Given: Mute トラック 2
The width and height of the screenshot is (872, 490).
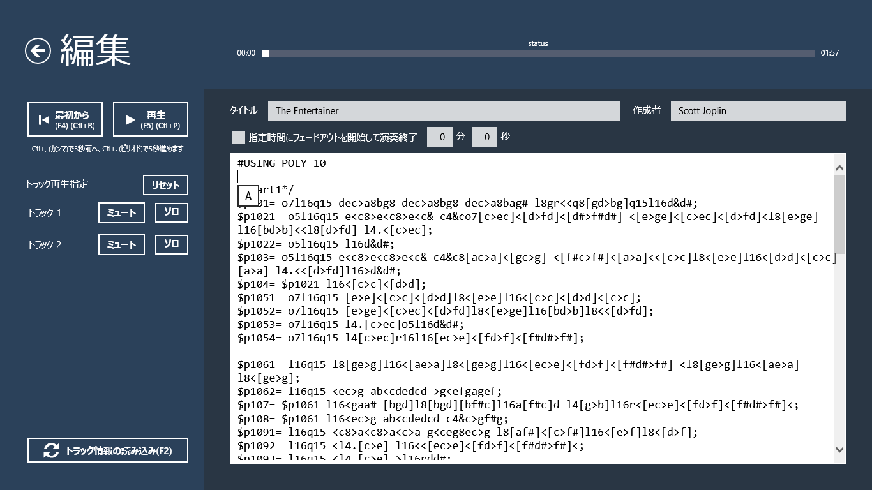Looking at the screenshot, I should click(x=121, y=244).
